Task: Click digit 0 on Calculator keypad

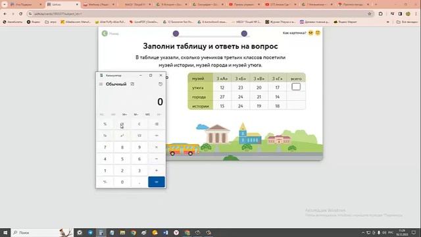Action: pos(122,182)
